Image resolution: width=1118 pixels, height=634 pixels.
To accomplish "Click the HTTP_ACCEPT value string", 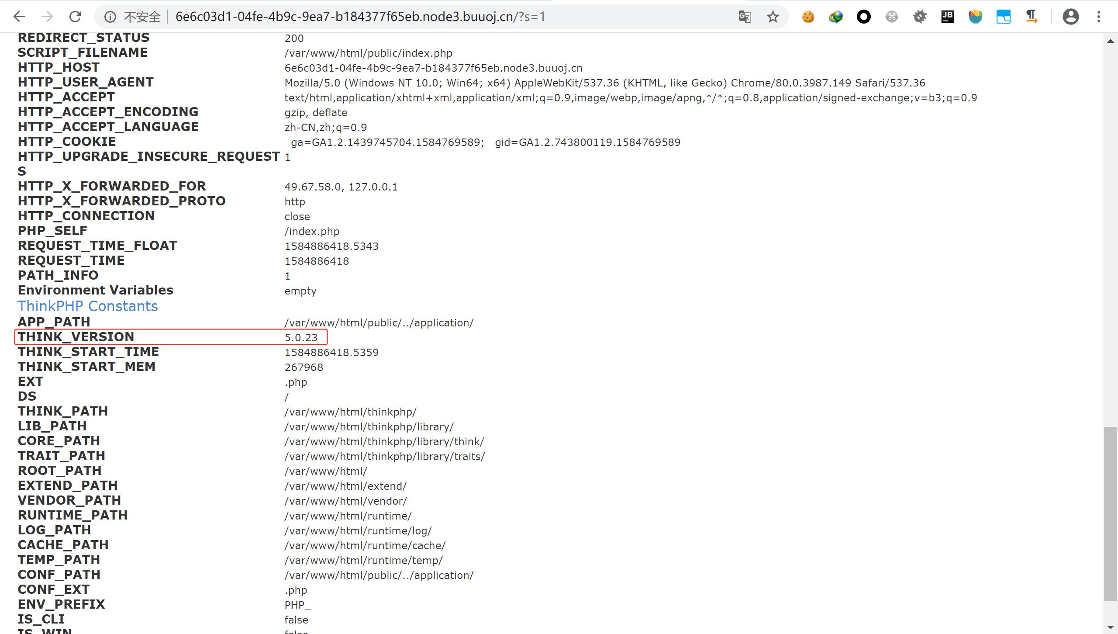I will tap(631, 98).
